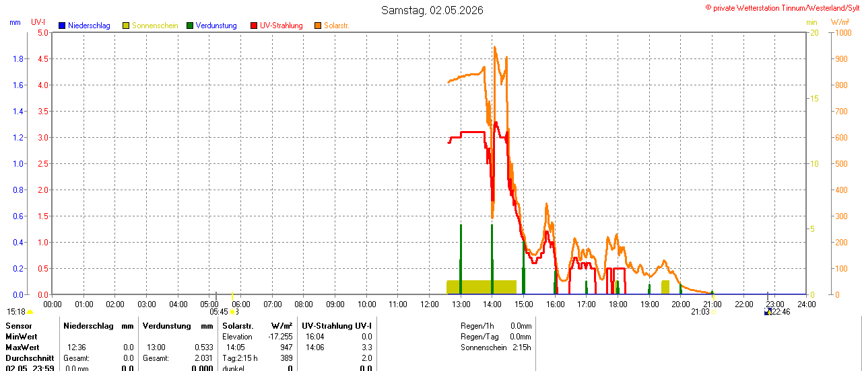Click the UV-I axis unit label
The width and height of the screenshot is (862, 371).
click(x=38, y=22)
